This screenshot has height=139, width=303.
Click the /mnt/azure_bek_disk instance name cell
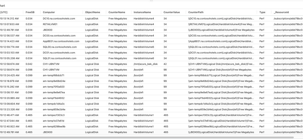(x=146, y=64)
